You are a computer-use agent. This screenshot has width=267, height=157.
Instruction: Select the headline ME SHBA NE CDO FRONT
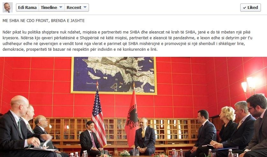[x=44, y=21]
